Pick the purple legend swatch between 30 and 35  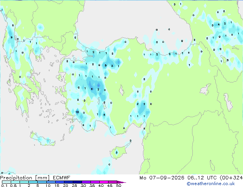(86, 182)
